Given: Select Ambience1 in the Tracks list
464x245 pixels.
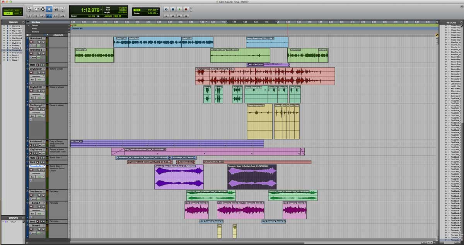Looking at the screenshot, I should point(17,41).
